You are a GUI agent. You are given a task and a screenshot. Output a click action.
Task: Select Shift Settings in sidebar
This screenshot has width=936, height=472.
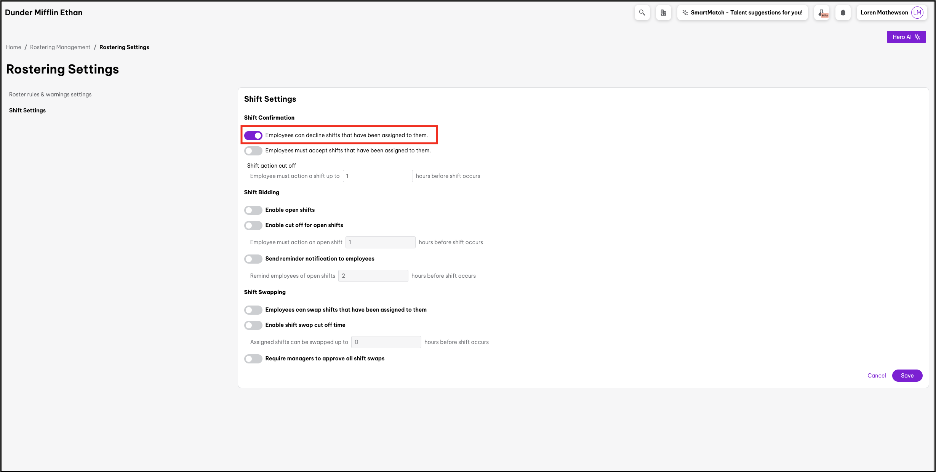coord(27,110)
